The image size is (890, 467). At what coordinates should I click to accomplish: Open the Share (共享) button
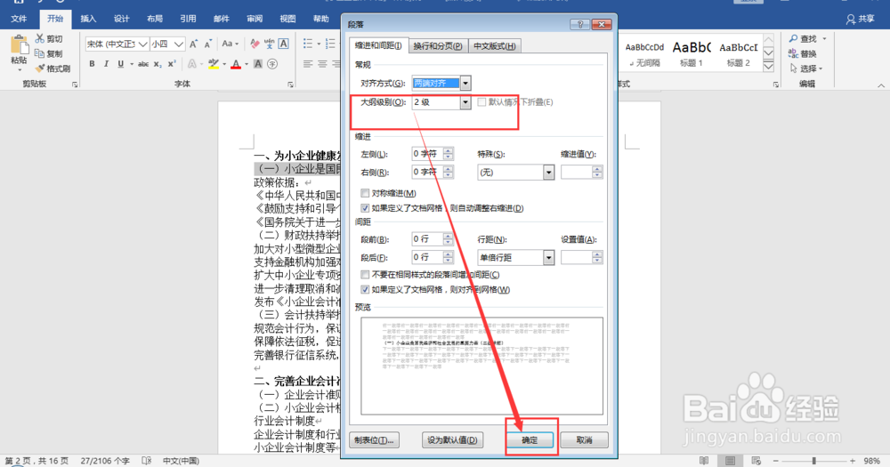tap(860, 19)
